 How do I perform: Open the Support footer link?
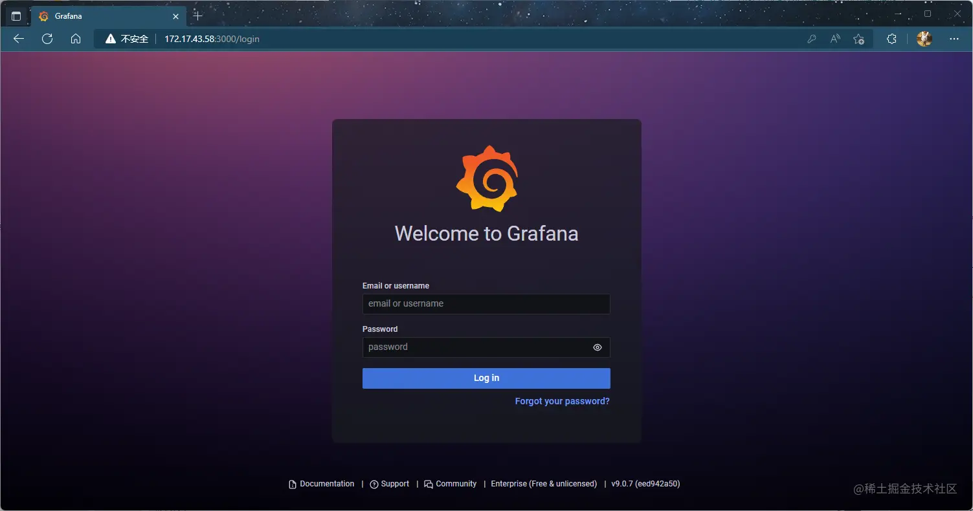click(x=390, y=484)
